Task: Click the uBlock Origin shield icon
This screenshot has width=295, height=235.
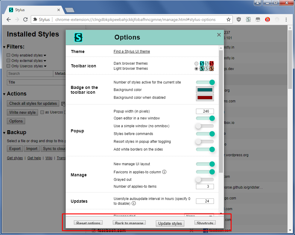Action: pyautogui.click(x=238, y=19)
